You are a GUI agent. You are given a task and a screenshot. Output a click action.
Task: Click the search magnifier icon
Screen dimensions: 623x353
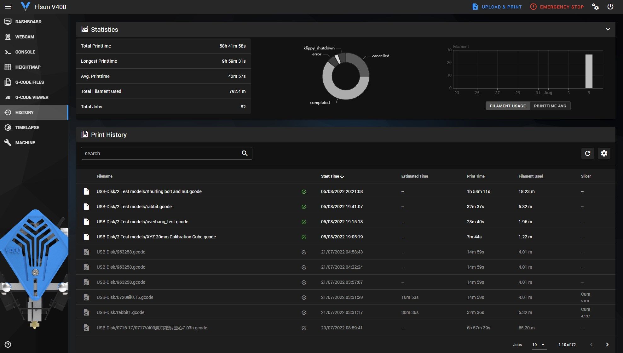pos(245,153)
